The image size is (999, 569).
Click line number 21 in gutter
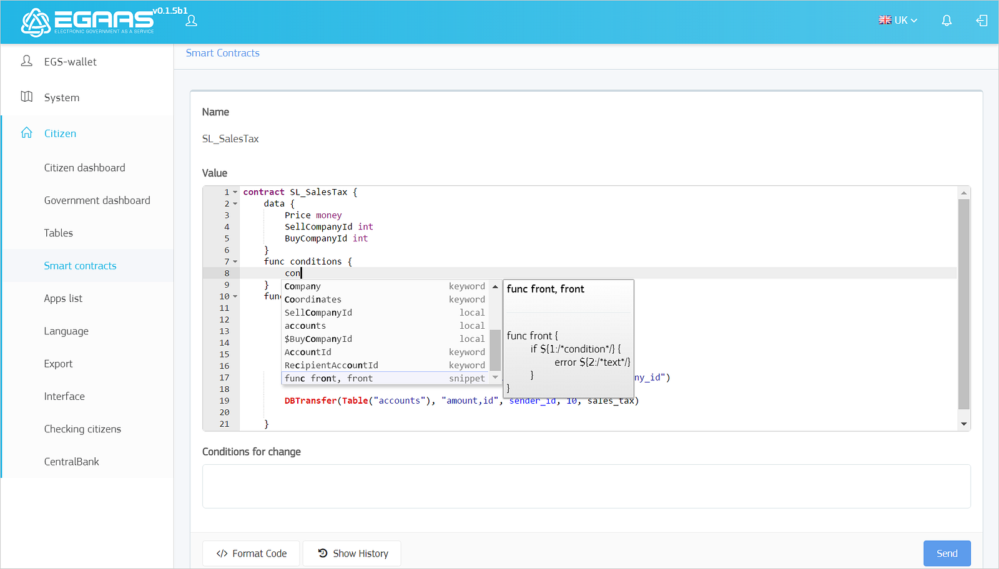(224, 424)
